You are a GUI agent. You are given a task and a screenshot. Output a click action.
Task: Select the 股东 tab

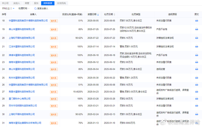36,3
